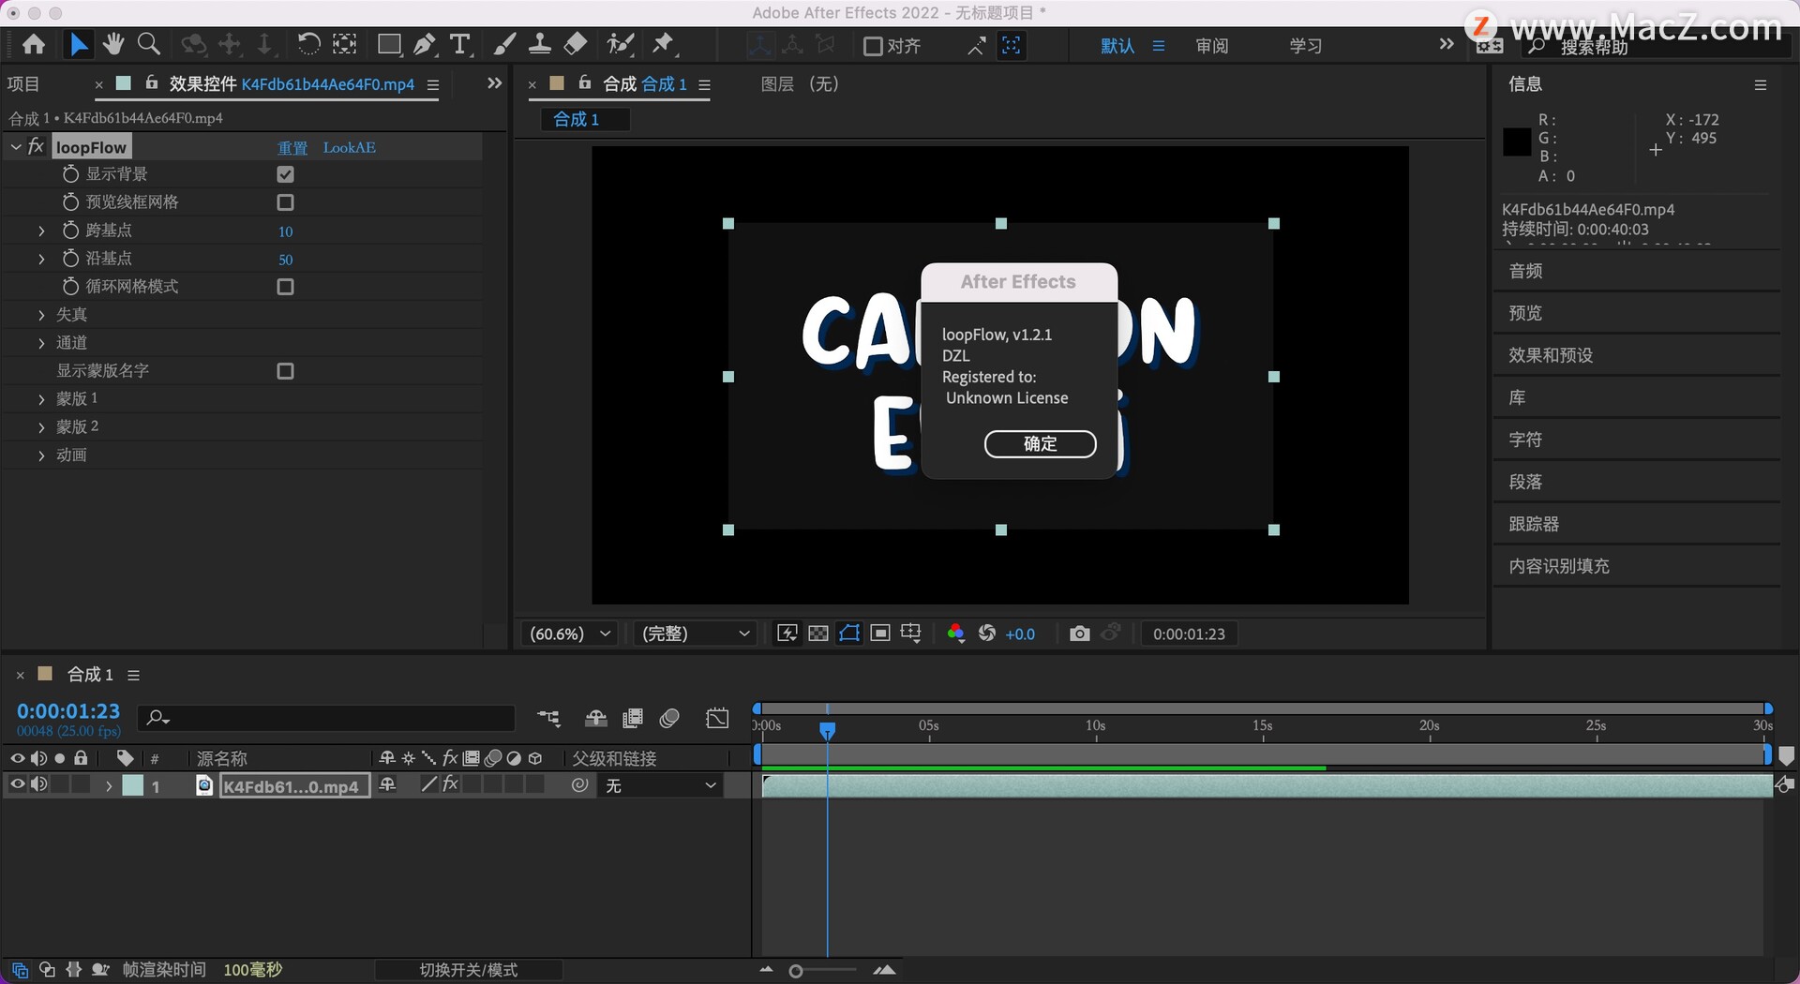
Task: Click the 合成 1 composition label color
Action: click(45, 674)
